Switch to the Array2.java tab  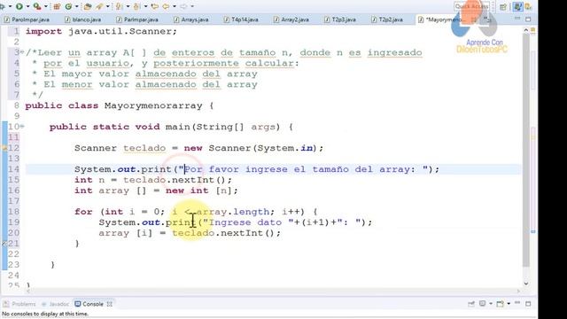[x=291, y=19]
